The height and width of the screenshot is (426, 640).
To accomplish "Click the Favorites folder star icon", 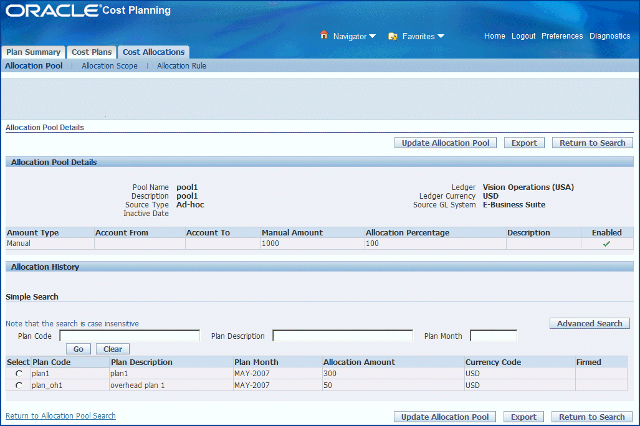I will [393, 36].
